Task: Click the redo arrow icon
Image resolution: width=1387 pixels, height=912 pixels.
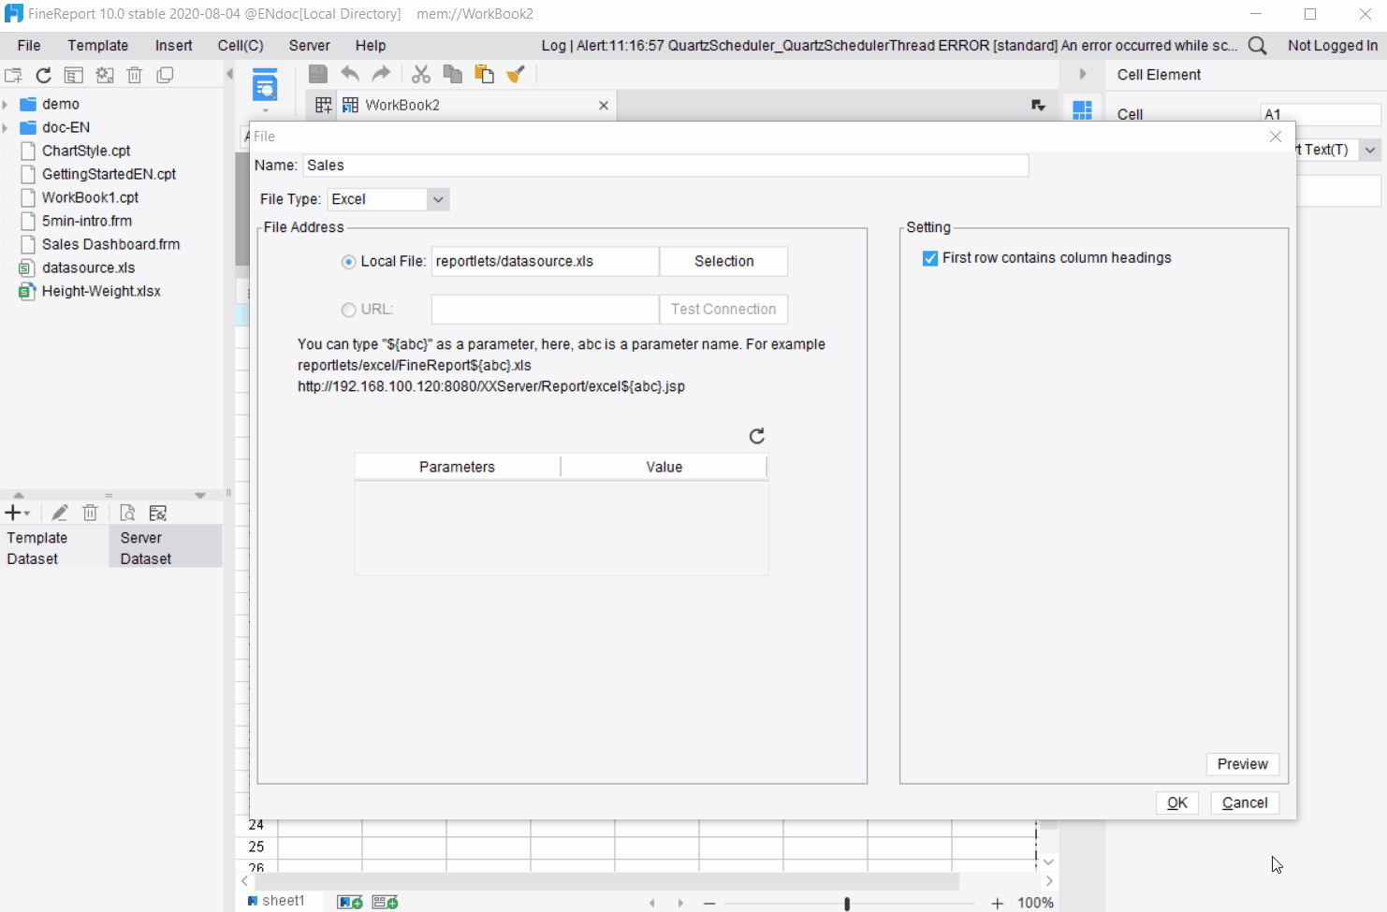Action: coord(381,74)
